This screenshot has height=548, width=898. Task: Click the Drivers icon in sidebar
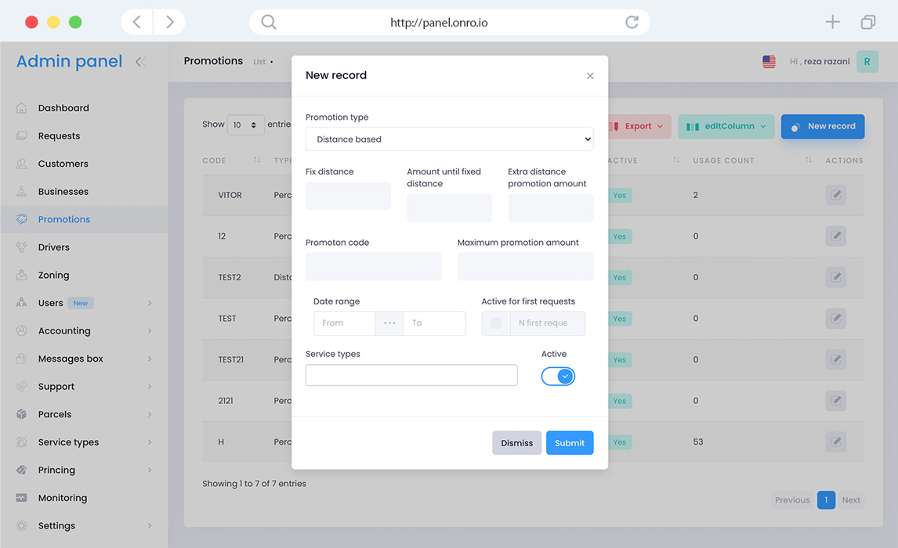pyautogui.click(x=21, y=247)
